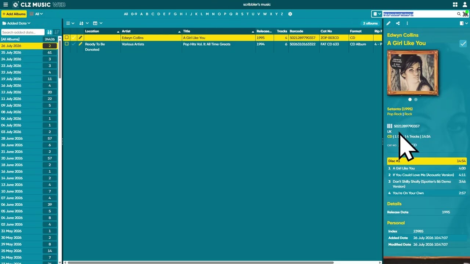The width and height of the screenshot is (470, 264).
Task: Click the search magnifier icon
Action: pyautogui.click(x=459, y=14)
